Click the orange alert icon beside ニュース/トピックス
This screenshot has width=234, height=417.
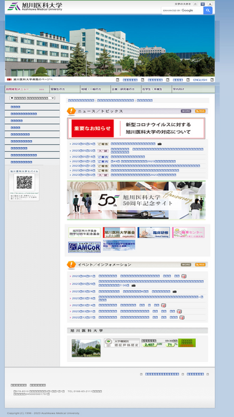coord(71,111)
